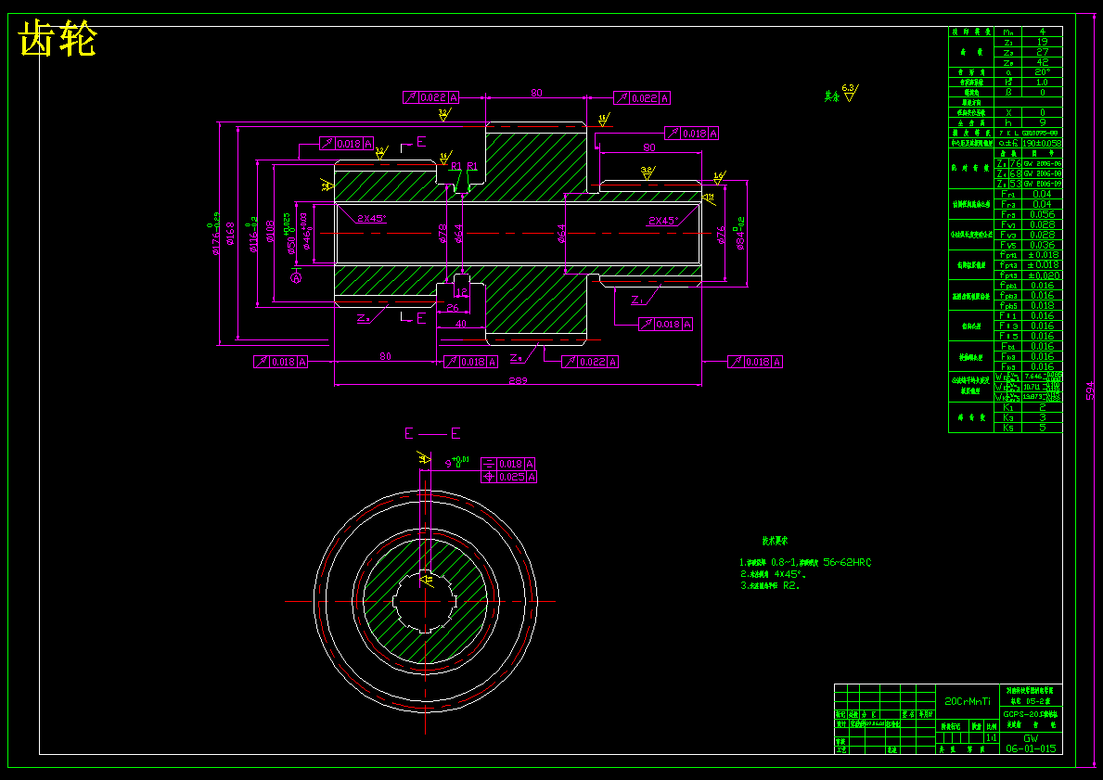Viewport: 1103px width, 780px height.
Task: Select the Ø46 bore dimension
Action: pos(307,233)
